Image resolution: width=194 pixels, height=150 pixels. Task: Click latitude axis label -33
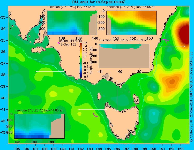(3, 17)
